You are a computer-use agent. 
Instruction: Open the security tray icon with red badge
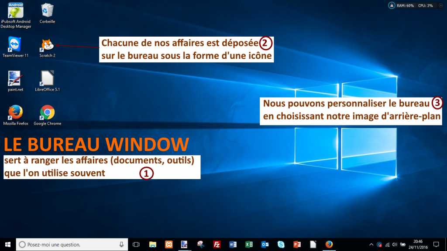pyautogui.click(x=379, y=244)
